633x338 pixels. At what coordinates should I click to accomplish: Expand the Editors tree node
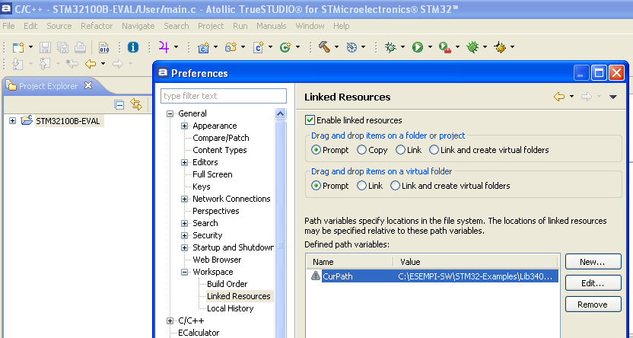coord(184,162)
